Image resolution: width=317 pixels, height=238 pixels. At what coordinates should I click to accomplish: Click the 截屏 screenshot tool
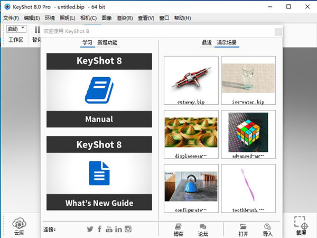(x=301, y=226)
